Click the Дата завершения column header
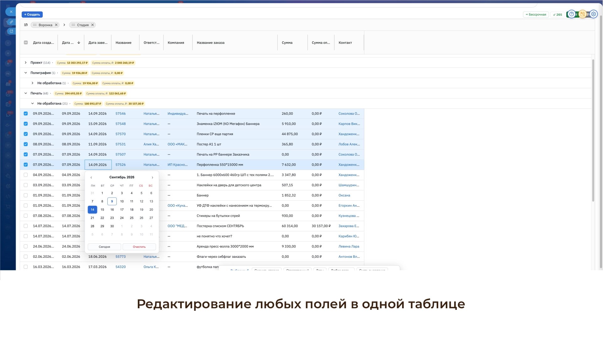This screenshot has height=339, width=603. (x=98, y=43)
